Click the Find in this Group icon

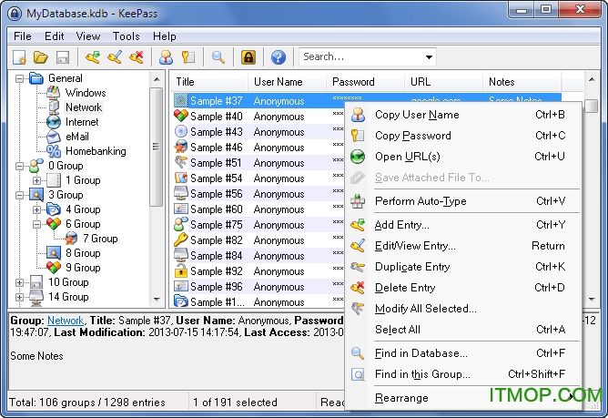click(358, 374)
